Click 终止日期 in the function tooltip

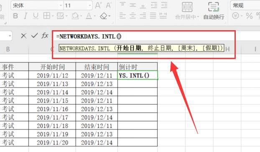159,48
